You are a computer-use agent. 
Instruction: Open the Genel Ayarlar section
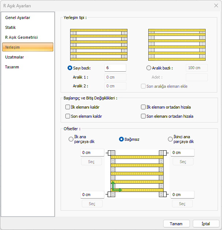click(18, 18)
